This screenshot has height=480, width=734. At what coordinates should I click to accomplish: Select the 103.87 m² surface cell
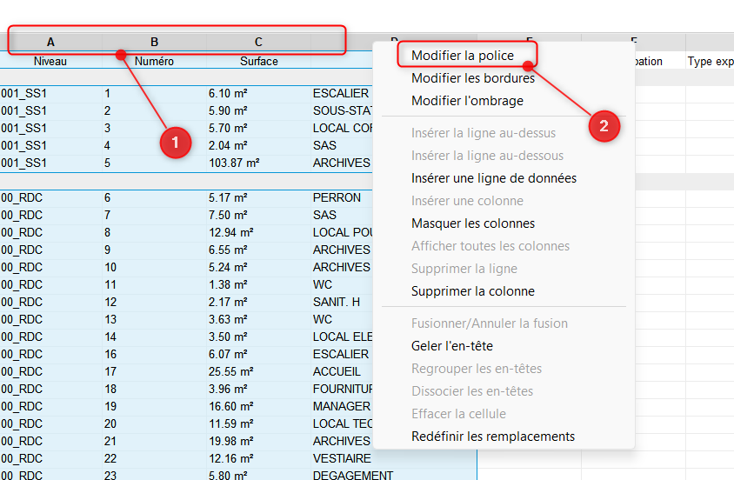point(258,163)
